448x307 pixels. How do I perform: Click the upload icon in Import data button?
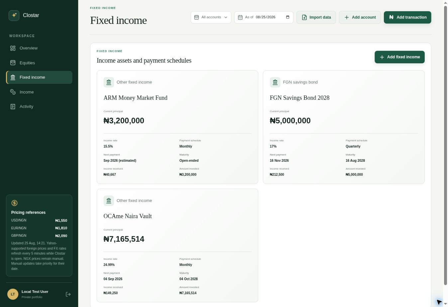tap(304, 17)
